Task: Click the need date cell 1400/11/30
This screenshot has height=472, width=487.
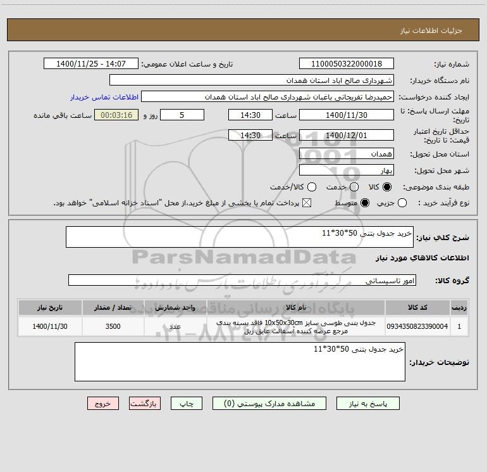Action: click(50, 326)
